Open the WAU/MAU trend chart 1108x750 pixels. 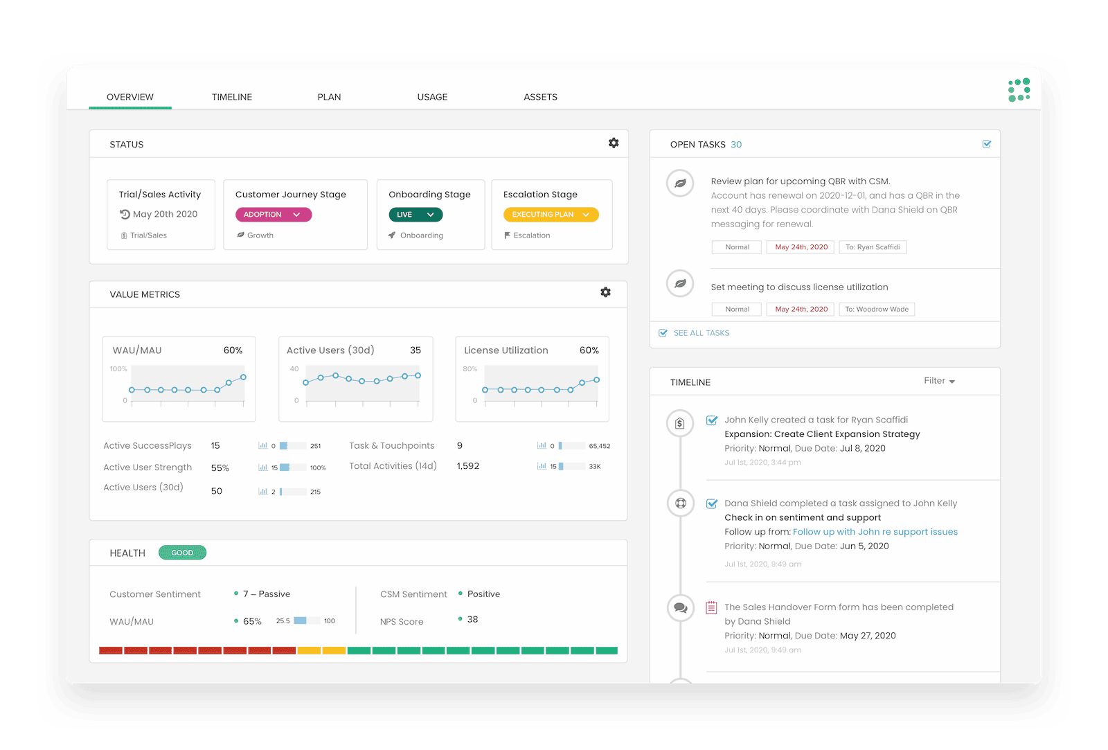pos(179,379)
